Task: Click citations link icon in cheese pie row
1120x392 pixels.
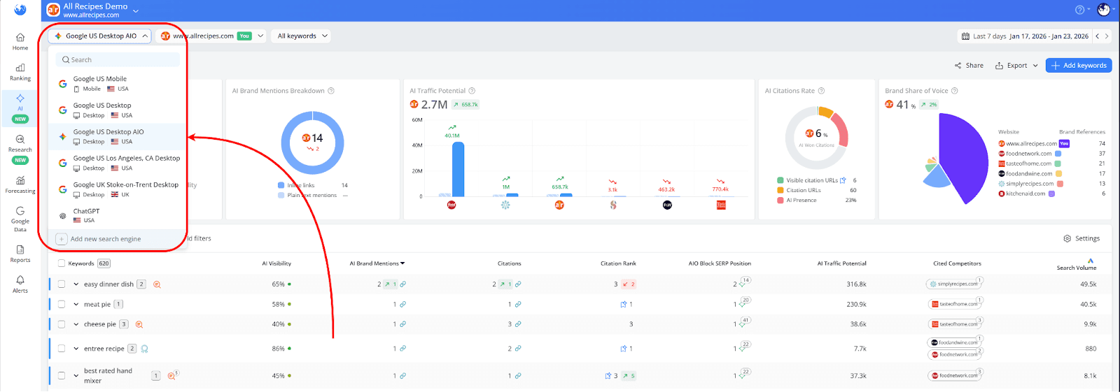Action: pyautogui.click(x=518, y=324)
